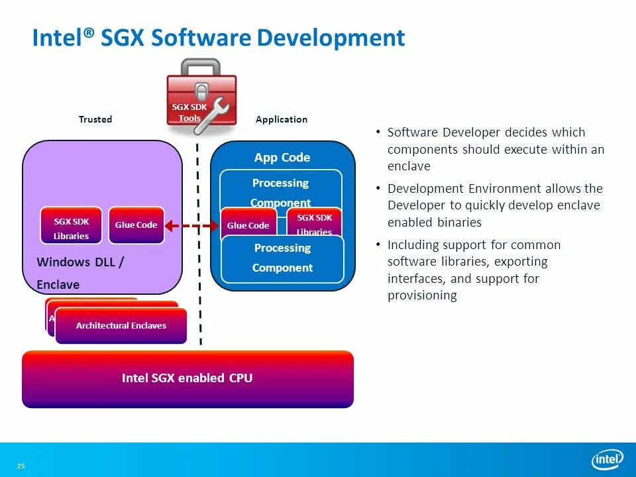Image resolution: width=636 pixels, height=477 pixels.
Task: Click the 'Intel SGX enabled CPU' bar
Action: point(187,379)
